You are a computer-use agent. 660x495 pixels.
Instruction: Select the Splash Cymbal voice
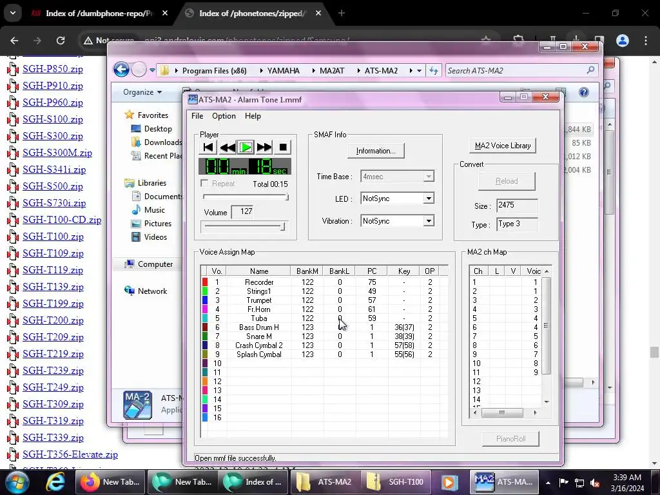(259, 354)
